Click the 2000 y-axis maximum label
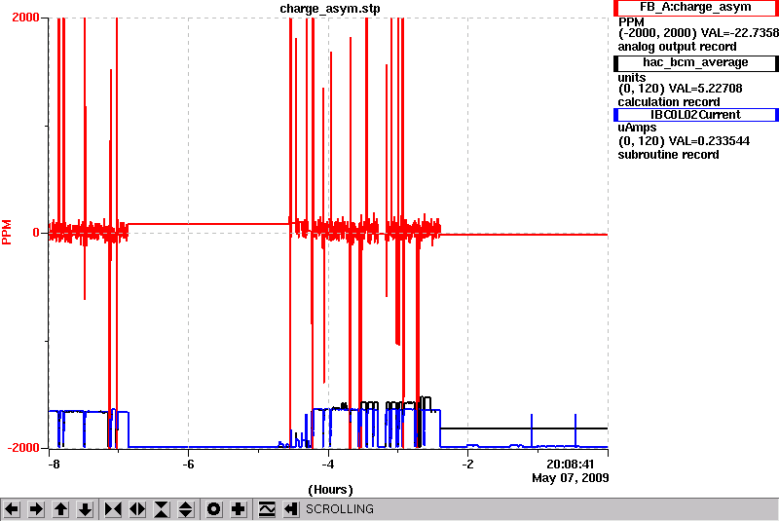The image size is (779, 521). pos(26,18)
